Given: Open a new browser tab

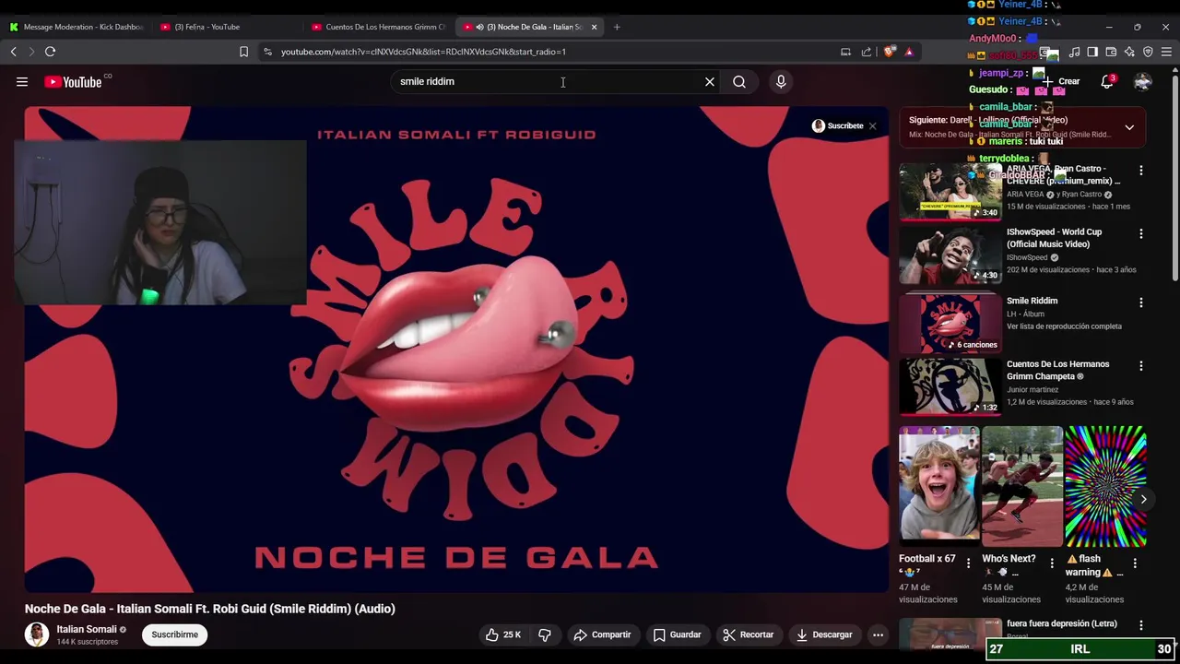Looking at the screenshot, I should [x=617, y=27].
